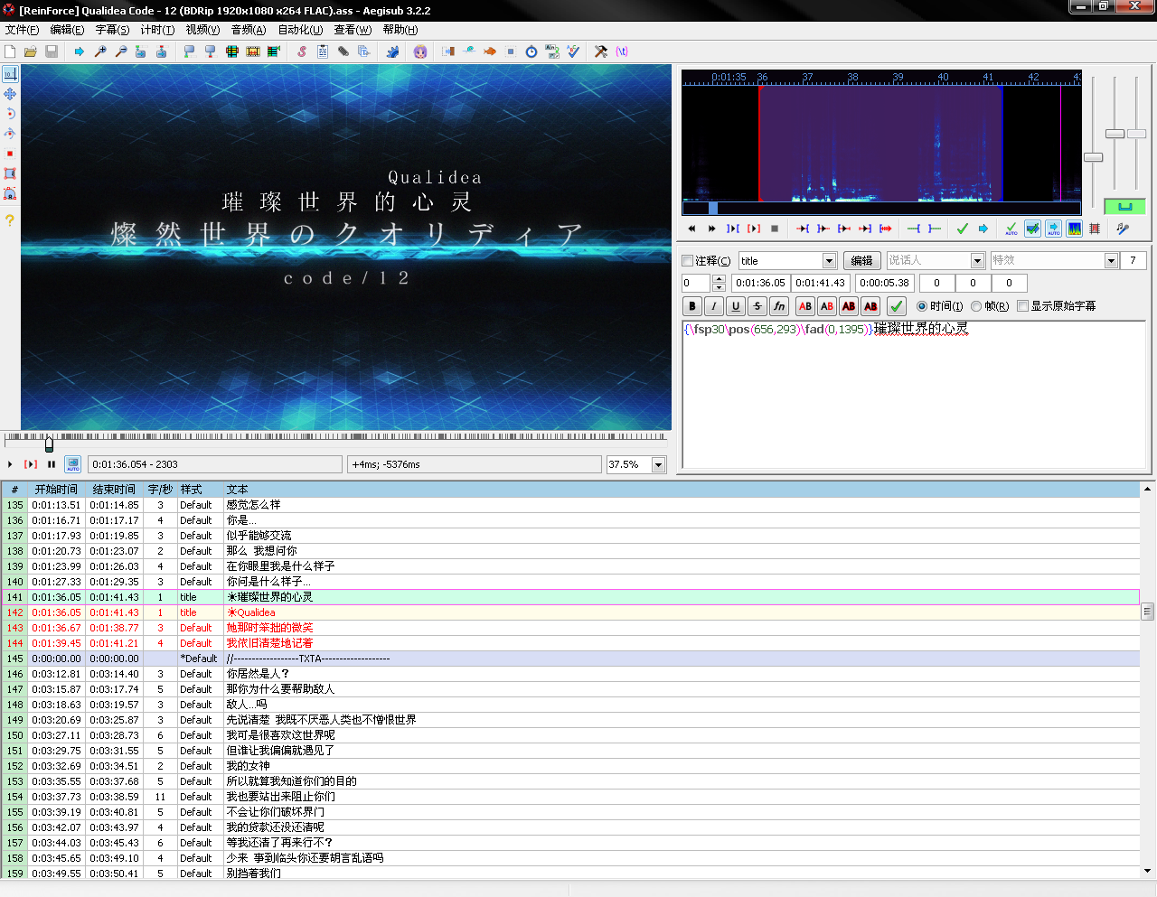
Task: Zoom out the video with magnifier minus
Action: point(120,51)
